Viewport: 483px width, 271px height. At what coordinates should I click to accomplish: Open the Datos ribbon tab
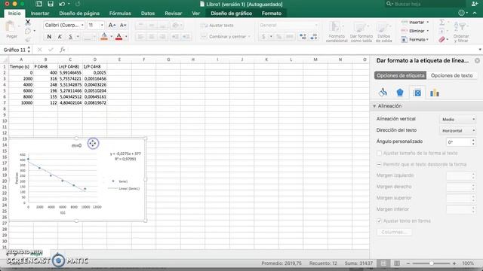[x=148, y=14]
